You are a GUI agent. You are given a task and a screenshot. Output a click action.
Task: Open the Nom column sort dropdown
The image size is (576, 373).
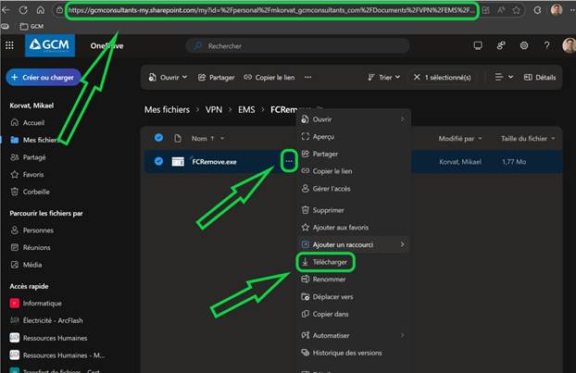pyautogui.click(x=222, y=139)
